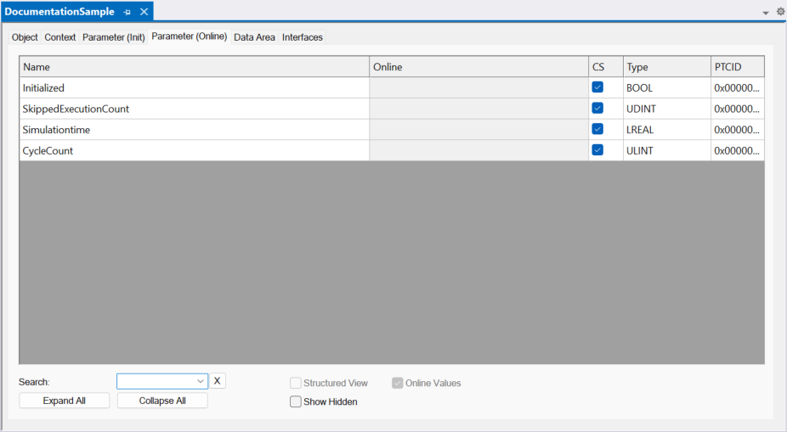Open the Data Area tab
The image size is (787, 432).
point(254,37)
